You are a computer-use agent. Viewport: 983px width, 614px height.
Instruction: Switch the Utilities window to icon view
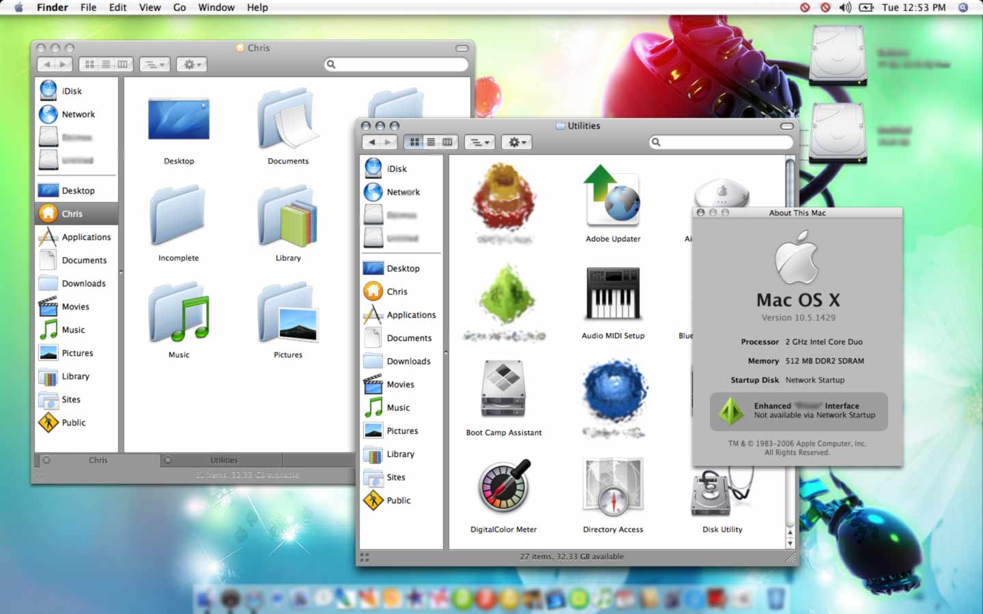pyautogui.click(x=414, y=142)
